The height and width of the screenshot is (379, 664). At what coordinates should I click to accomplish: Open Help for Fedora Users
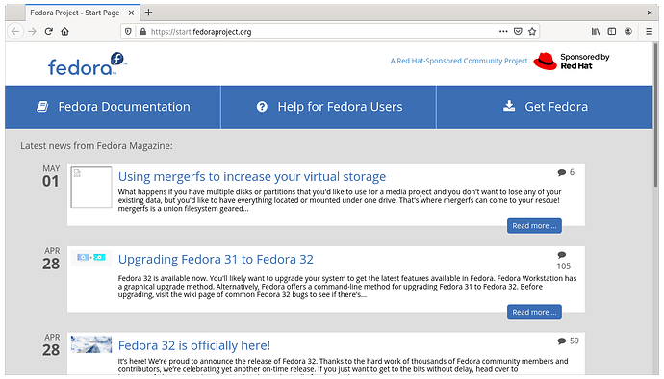(x=329, y=107)
